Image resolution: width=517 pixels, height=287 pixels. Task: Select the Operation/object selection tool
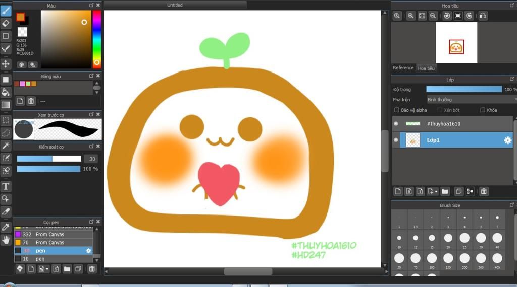(6, 199)
